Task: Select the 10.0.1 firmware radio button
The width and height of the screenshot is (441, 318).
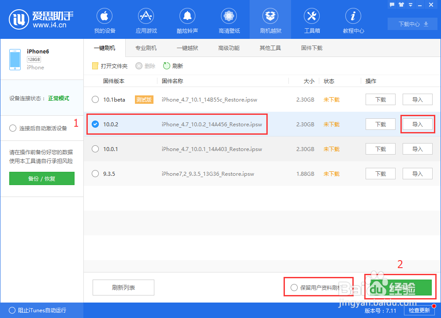Action: pyautogui.click(x=95, y=149)
